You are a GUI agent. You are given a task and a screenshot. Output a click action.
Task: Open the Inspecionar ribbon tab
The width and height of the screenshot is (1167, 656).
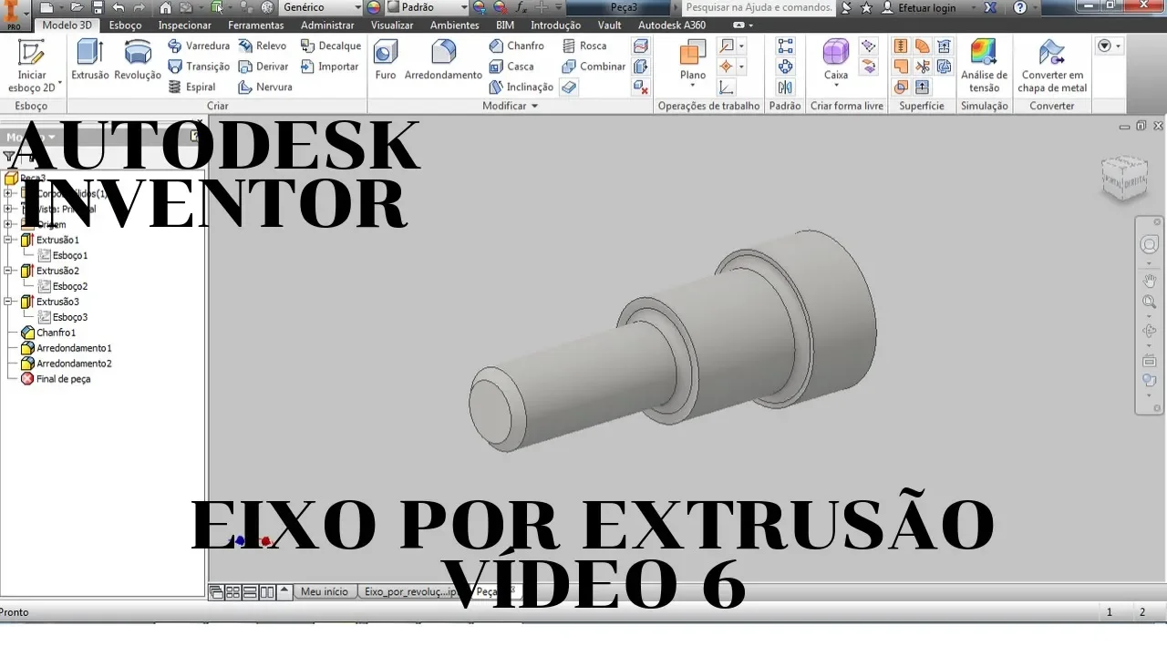click(185, 26)
